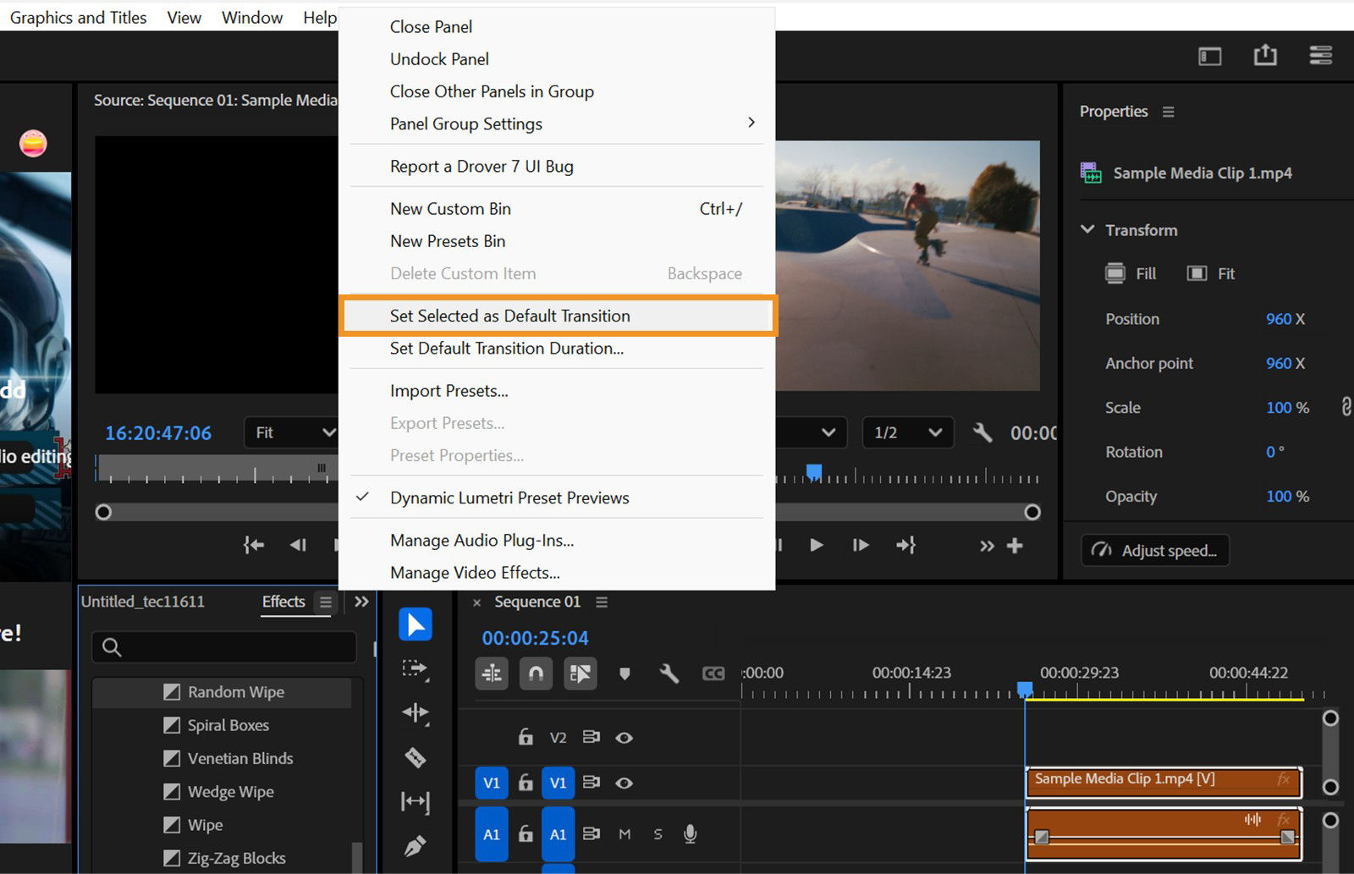
Task: Click the Captions CC icon in the timeline
Action: [x=713, y=673]
